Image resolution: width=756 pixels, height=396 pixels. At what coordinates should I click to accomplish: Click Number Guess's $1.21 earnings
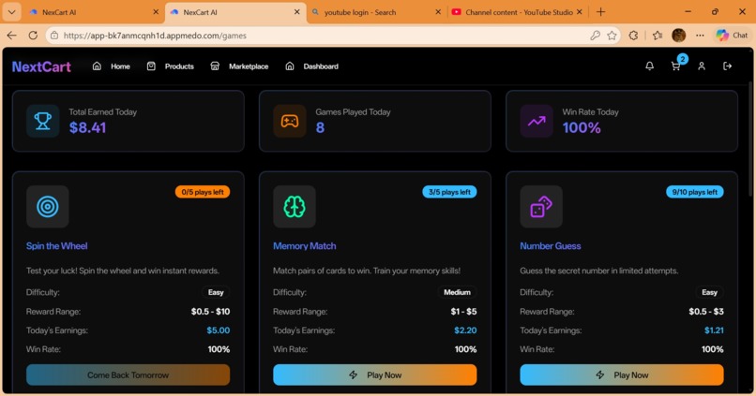tap(714, 330)
